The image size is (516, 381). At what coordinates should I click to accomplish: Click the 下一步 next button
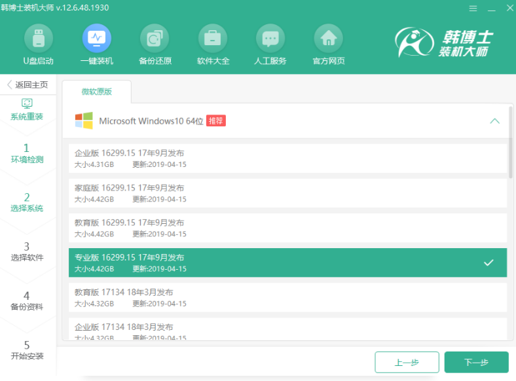[477, 362]
